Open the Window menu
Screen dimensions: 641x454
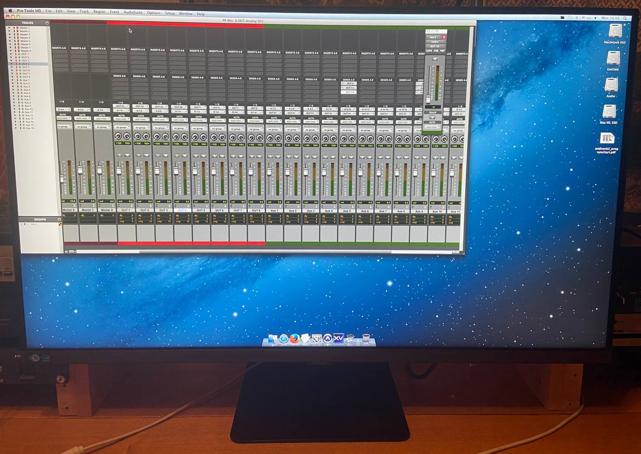185,13
